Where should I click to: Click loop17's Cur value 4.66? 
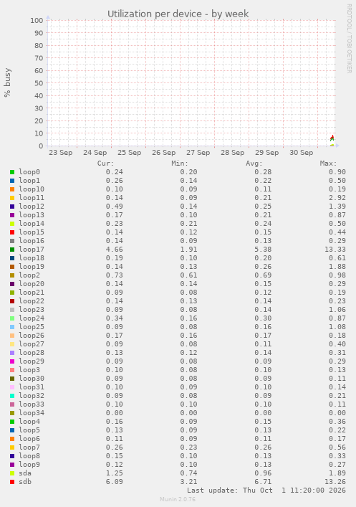point(115,250)
